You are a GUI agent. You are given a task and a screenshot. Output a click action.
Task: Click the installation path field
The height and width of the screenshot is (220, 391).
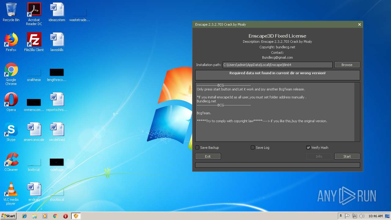coord(277,65)
